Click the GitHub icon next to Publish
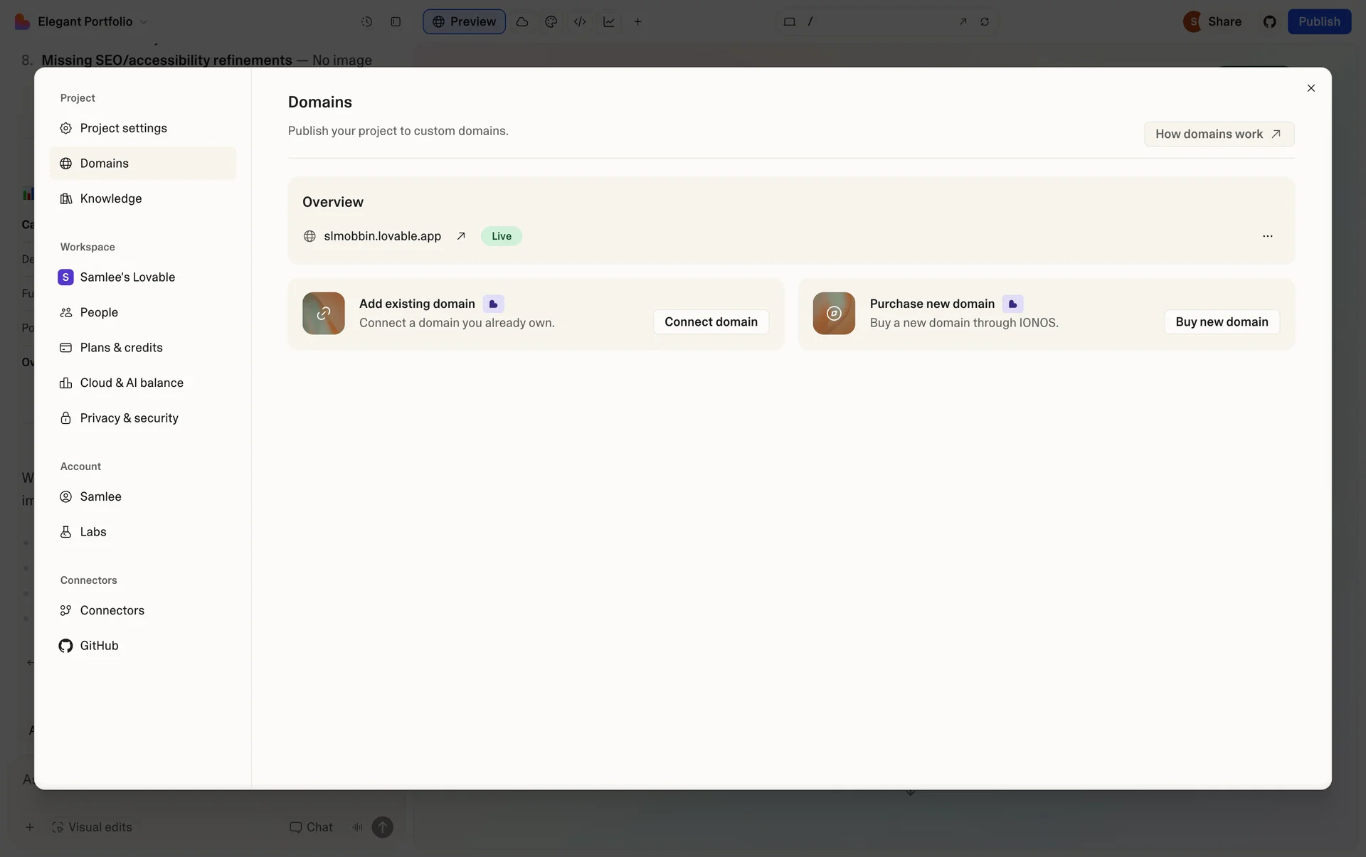Screen dimensions: 1366x857 (1269, 21)
